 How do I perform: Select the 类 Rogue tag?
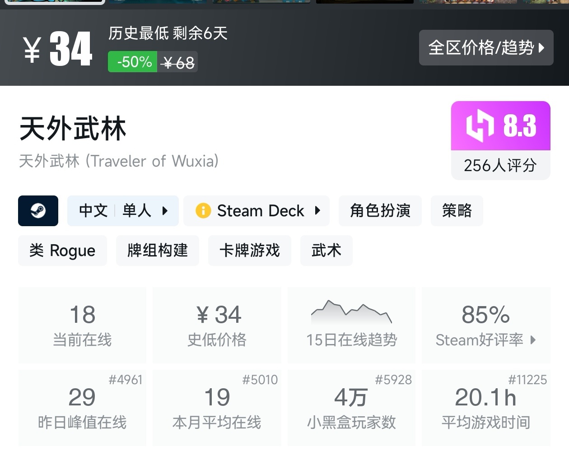62,251
